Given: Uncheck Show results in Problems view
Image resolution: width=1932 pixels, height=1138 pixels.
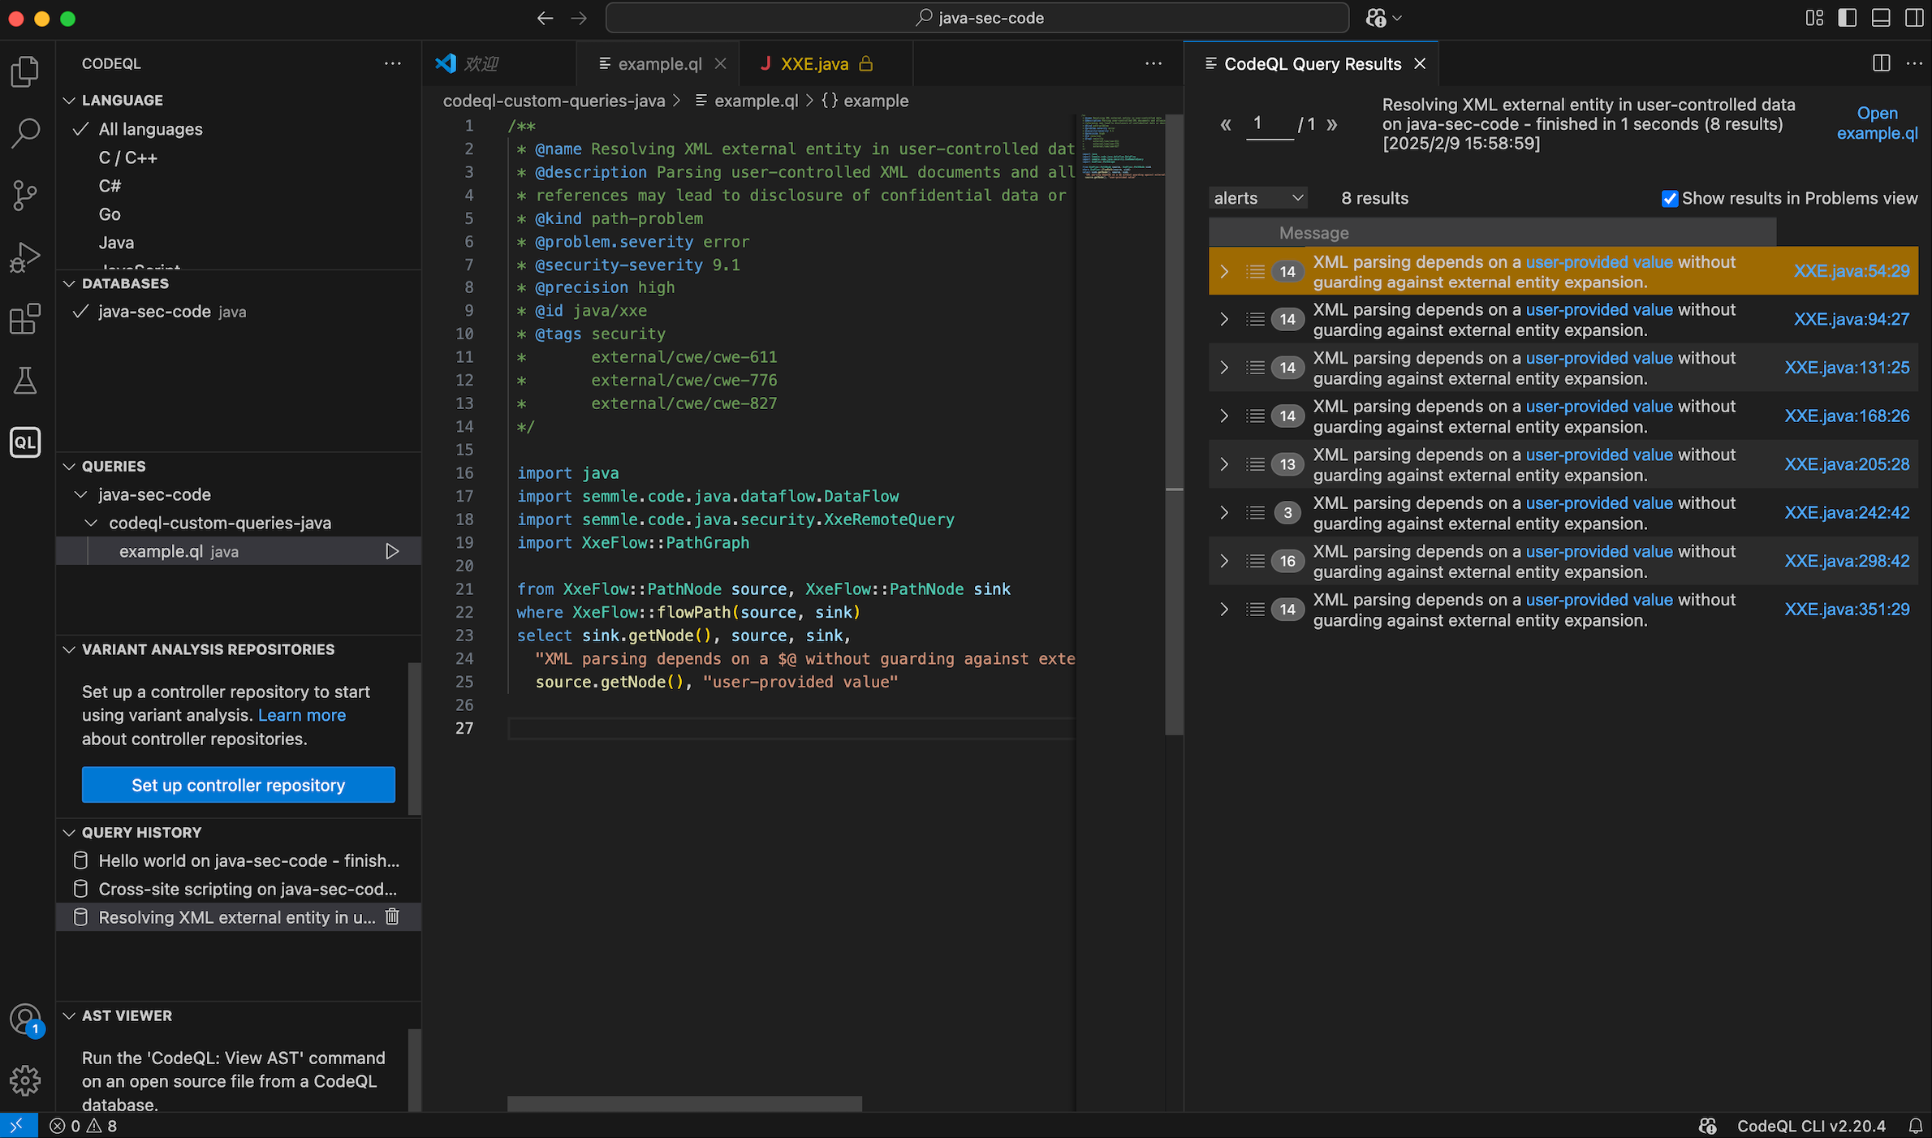Looking at the screenshot, I should pyautogui.click(x=1670, y=199).
